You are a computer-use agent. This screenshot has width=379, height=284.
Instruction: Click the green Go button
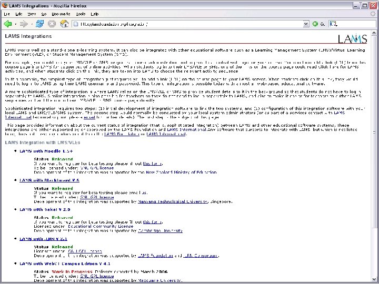click(315, 24)
